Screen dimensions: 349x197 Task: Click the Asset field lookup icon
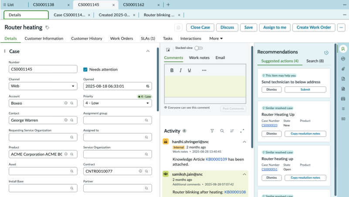[72, 171]
